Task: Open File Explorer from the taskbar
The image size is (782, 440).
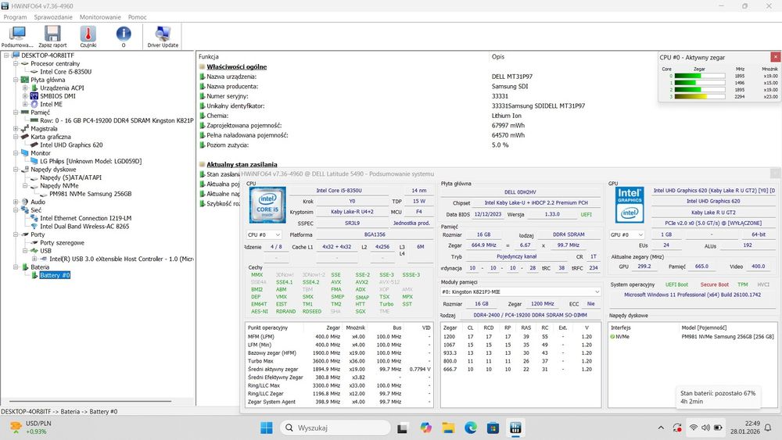Action: coord(448,427)
